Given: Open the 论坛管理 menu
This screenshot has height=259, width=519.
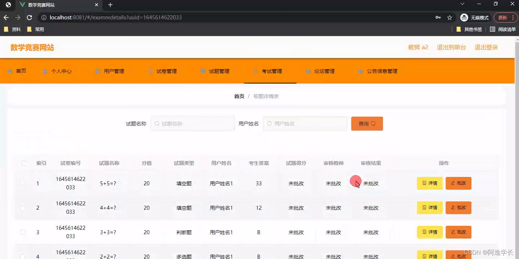Looking at the screenshot, I should point(320,71).
